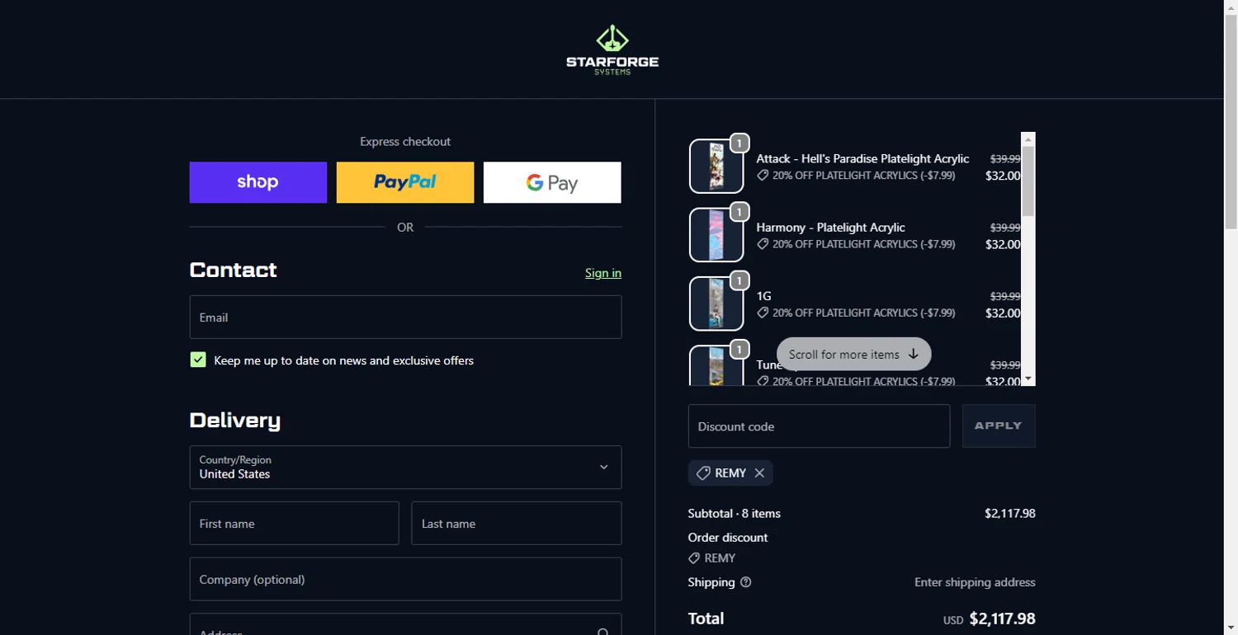Screen dimensions: 1238x635
Task: Click quantity badge on Attack thumbnail
Action: pos(739,143)
